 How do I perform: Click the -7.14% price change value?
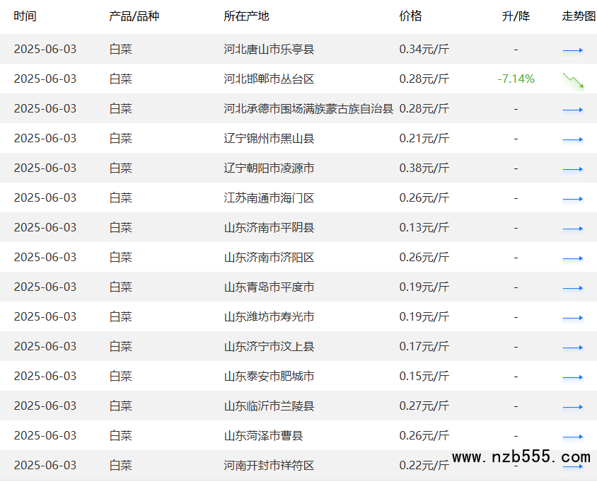pyautogui.click(x=516, y=79)
